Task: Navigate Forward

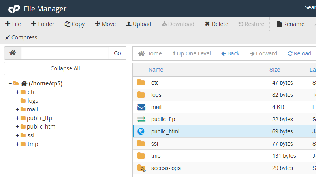Action: pos(263,53)
